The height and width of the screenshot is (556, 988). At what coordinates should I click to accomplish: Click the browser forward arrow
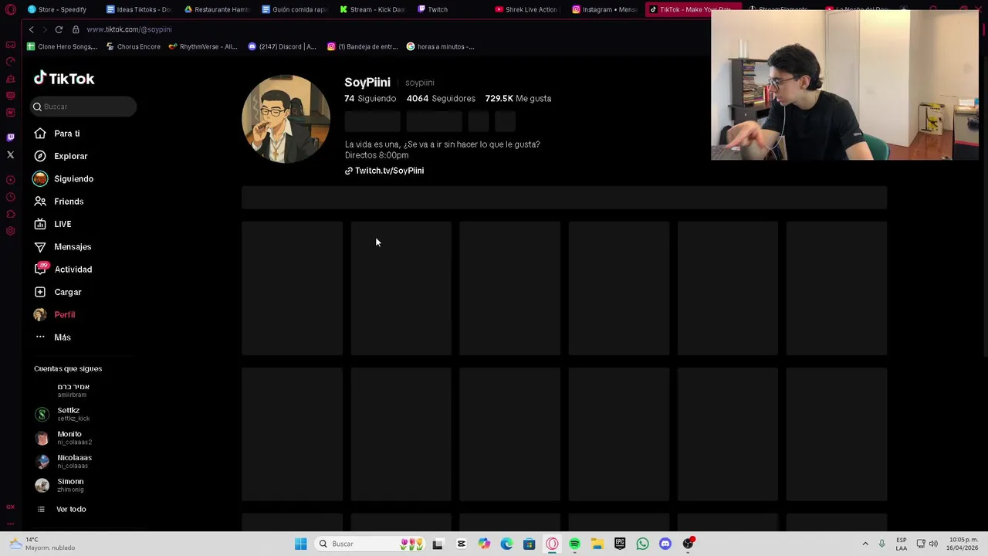pos(45,29)
